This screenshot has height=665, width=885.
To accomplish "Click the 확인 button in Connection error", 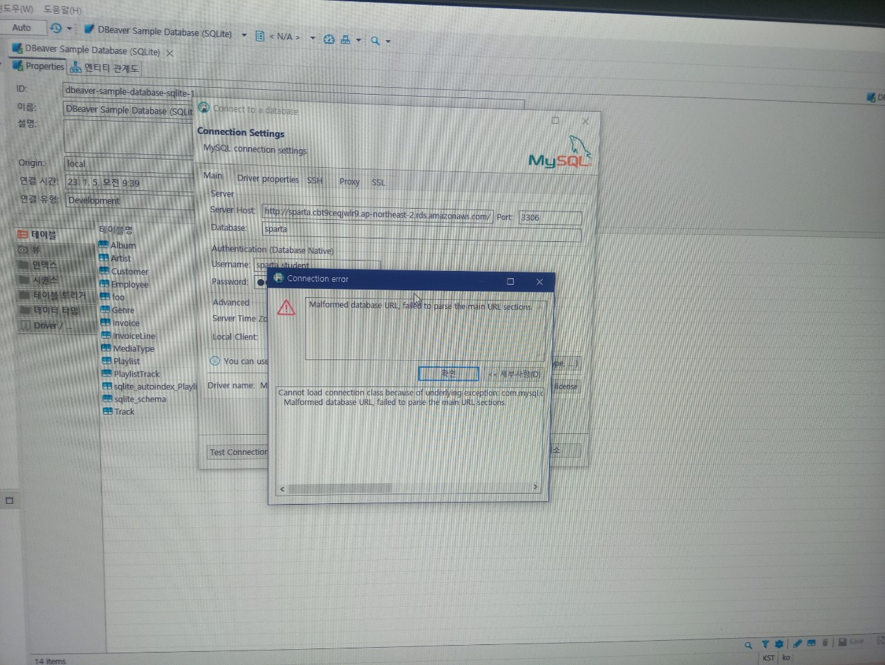I will (x=449, y=374).
